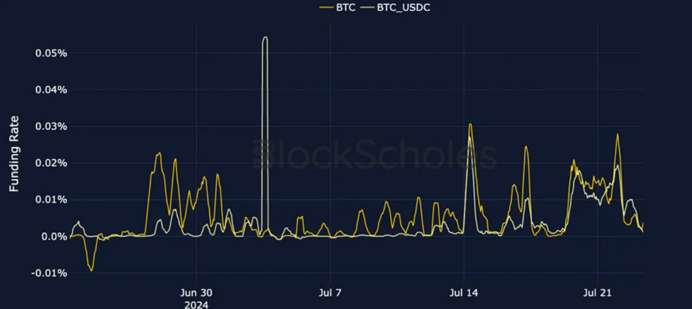Select the Jul 7 date tick
Image resolution: width=692 pixels, height=309 pixels.
tap(330, 293)
